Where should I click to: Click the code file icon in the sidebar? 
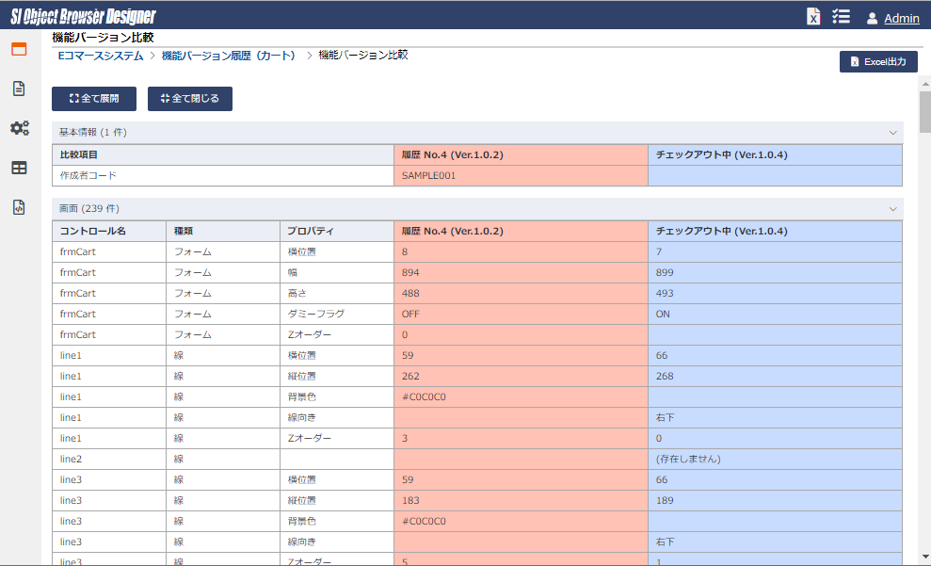click(x=19, y=207)
